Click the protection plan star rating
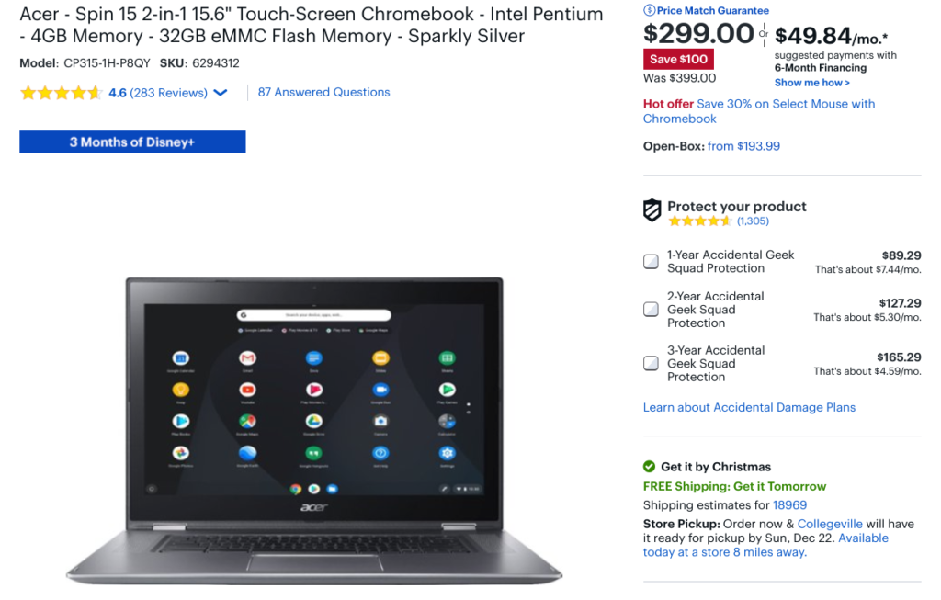 tap(699, 221)
